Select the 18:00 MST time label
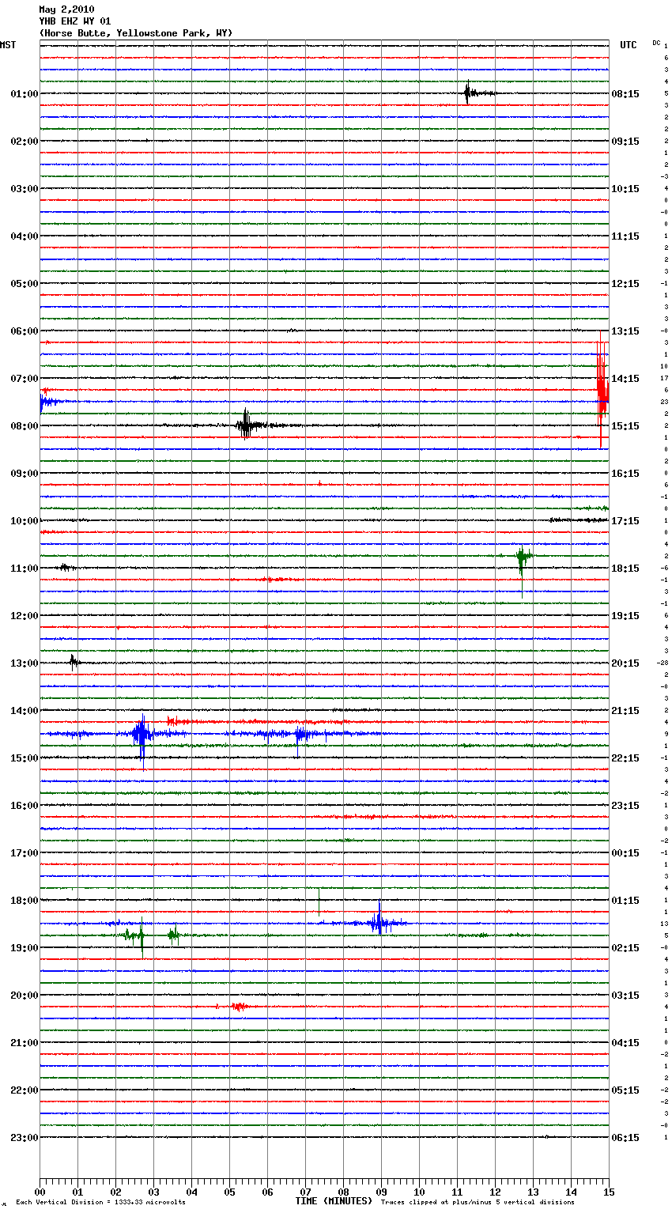Viewport: 672px width, 1213px height. 24,901
